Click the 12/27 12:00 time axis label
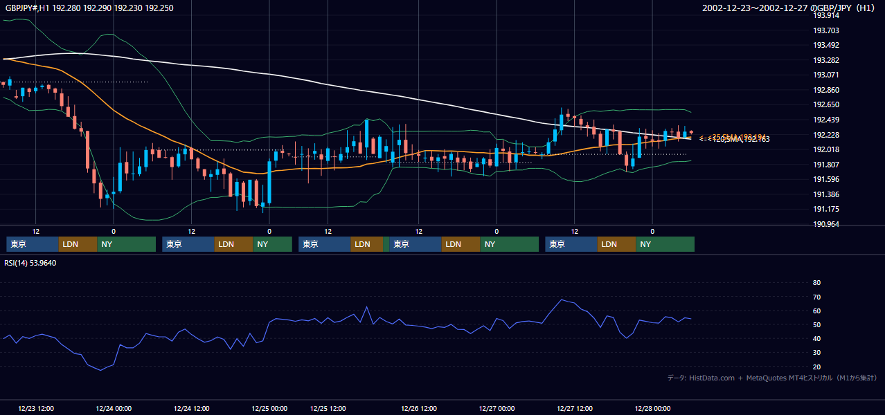The width and height of the screenshot is (885, 415). 574,409
